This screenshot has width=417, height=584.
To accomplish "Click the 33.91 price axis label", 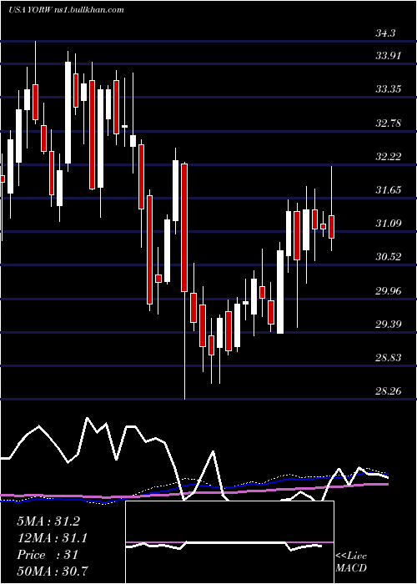I will click(388, 56).
